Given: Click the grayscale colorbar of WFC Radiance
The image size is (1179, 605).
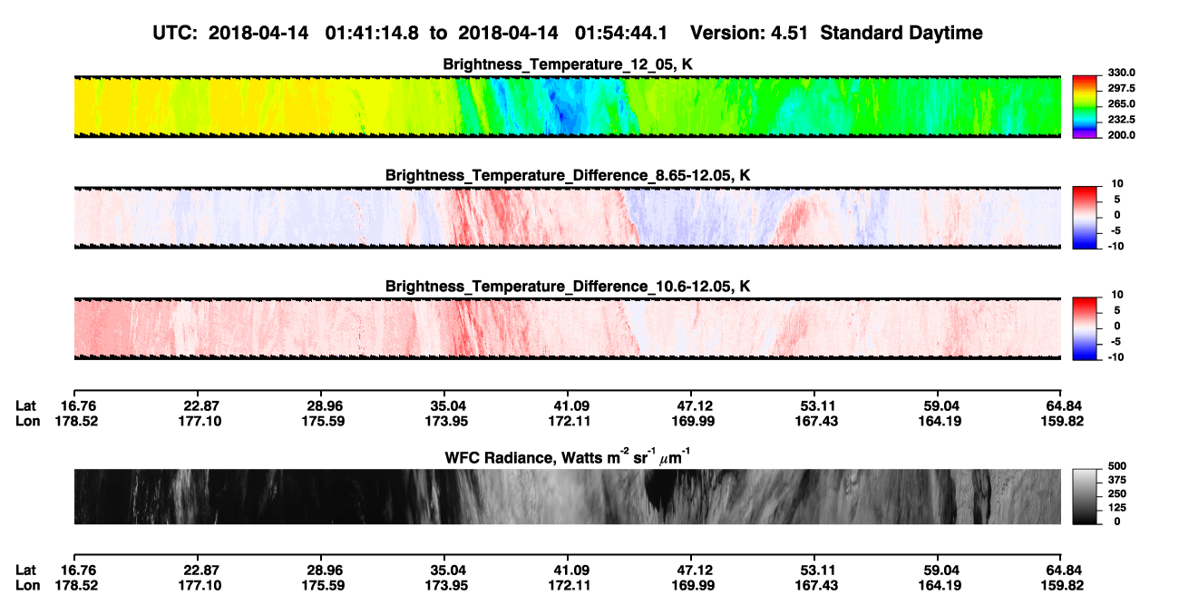Looking at the screenshot, I should coord(1086,497).
